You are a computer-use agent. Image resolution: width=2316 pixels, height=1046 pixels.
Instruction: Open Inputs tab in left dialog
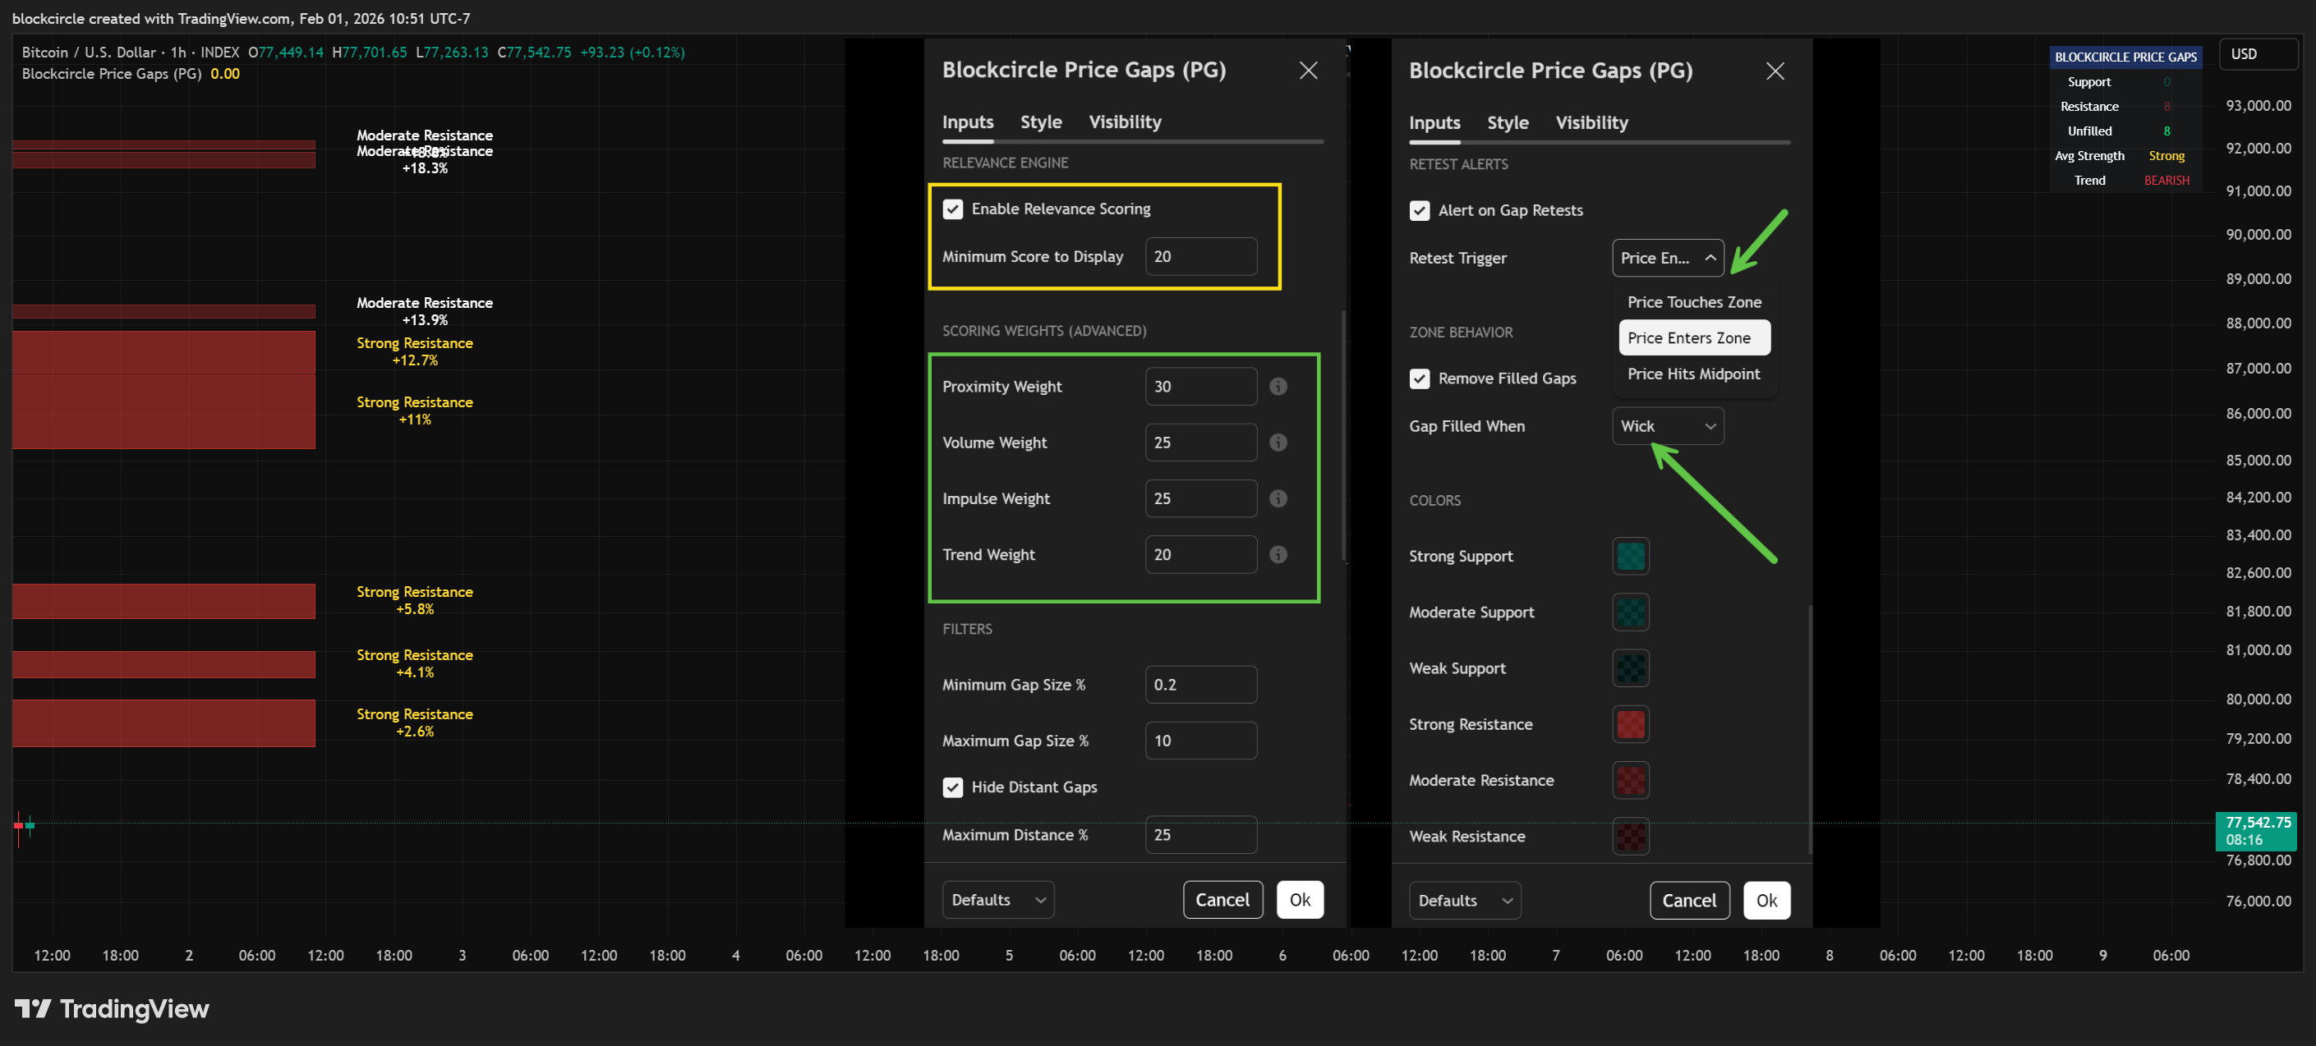point(968,122)
